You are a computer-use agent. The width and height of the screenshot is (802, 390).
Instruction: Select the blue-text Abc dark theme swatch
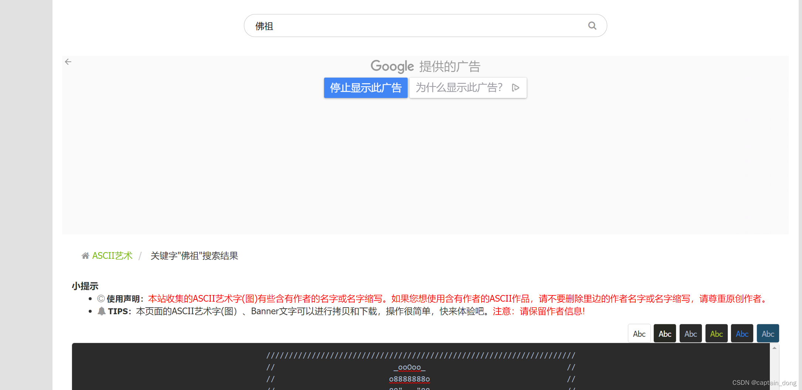point(742,333)
